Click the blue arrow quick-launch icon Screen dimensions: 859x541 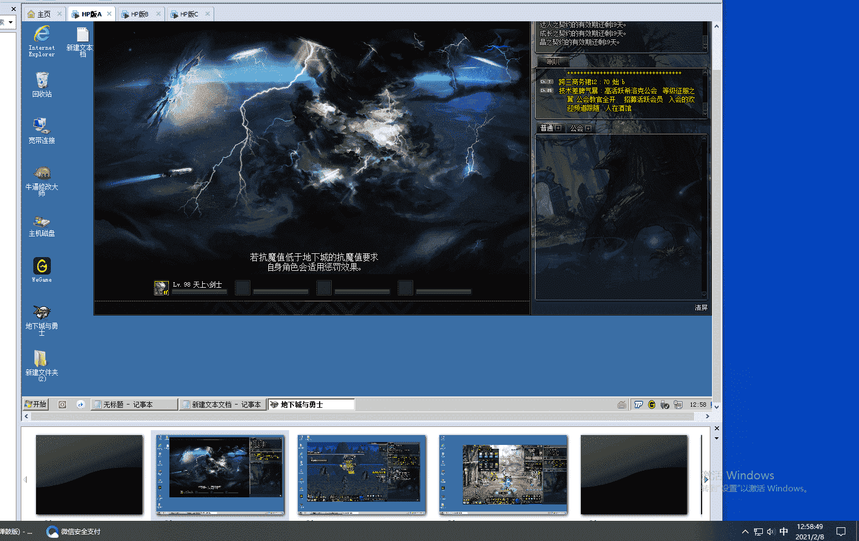(81, 405)
